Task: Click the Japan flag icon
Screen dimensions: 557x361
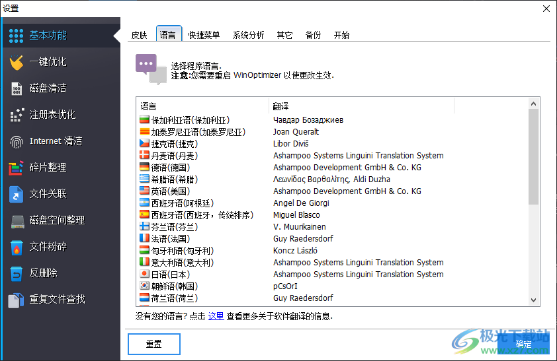Action: (x=144, y=274)
